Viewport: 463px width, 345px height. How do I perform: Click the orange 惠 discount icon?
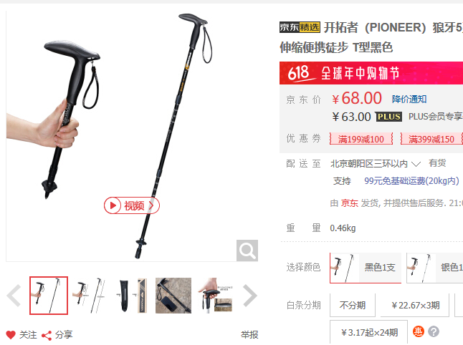click(418, 331)
